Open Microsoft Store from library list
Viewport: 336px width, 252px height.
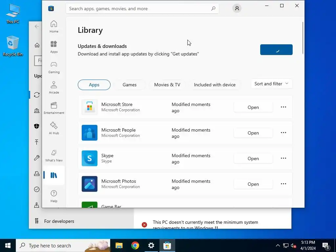click(x=253, y=107)
